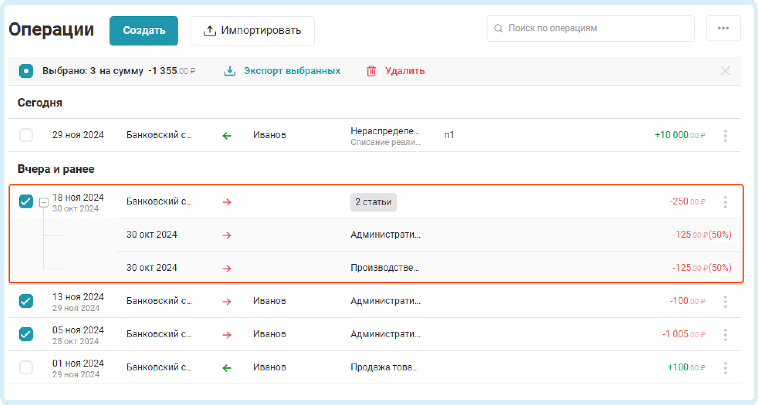Viewport: 758px width, 405px height.
Task: Open kebab menu for 13 ноя -100 operation
Action: pos(725,302)
